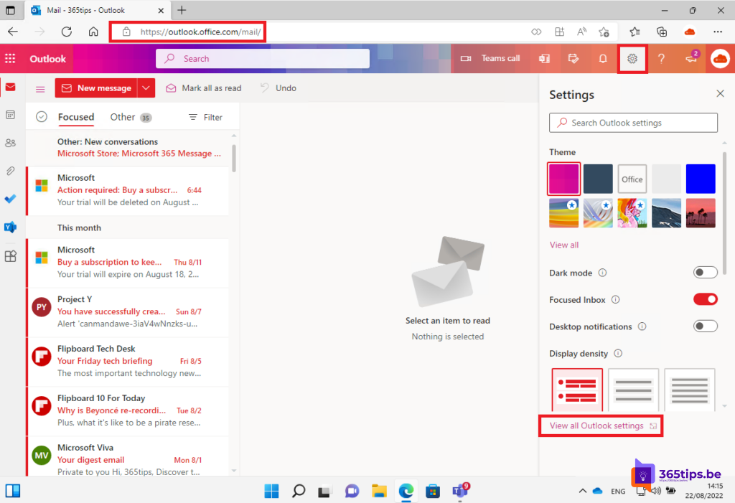735x503 pixels.
Task: Open the help question mark icon
Action: [x=661, y=59]
